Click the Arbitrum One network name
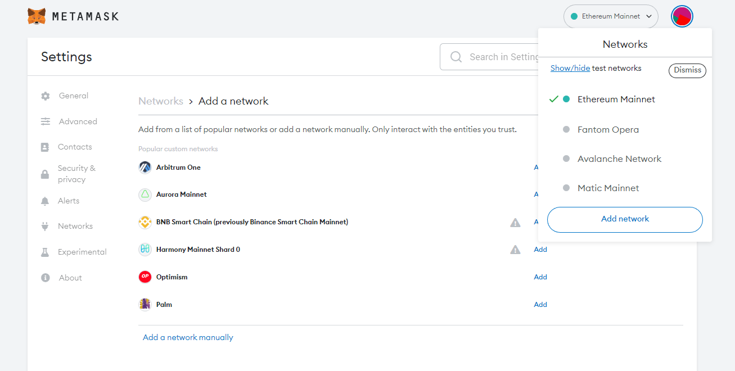 pyautogui.click(x=178, y=168)
